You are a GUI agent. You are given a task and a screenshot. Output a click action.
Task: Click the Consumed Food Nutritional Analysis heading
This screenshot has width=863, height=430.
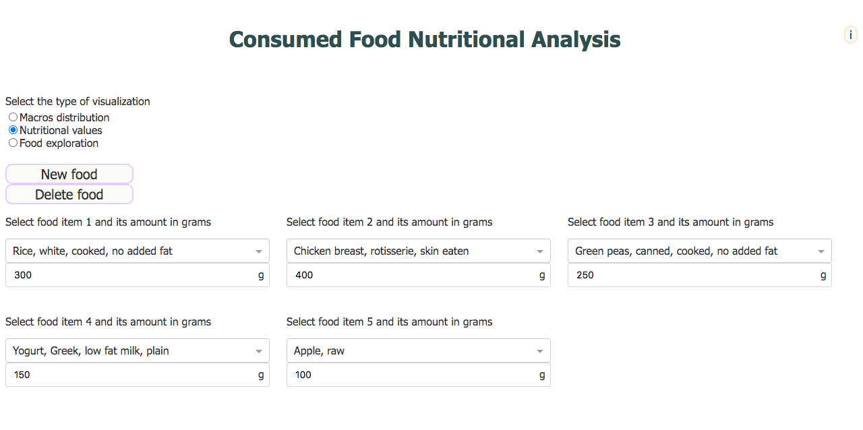[425, 39]
